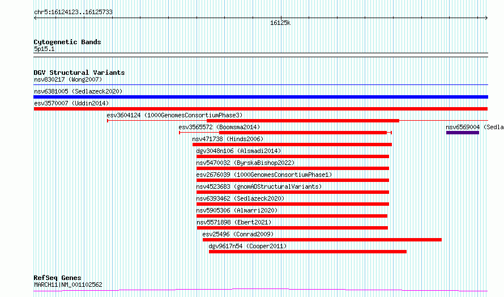Open variant esv3565572 (Boomsma2014) label

pyautogui.click(x=219, y=127)
